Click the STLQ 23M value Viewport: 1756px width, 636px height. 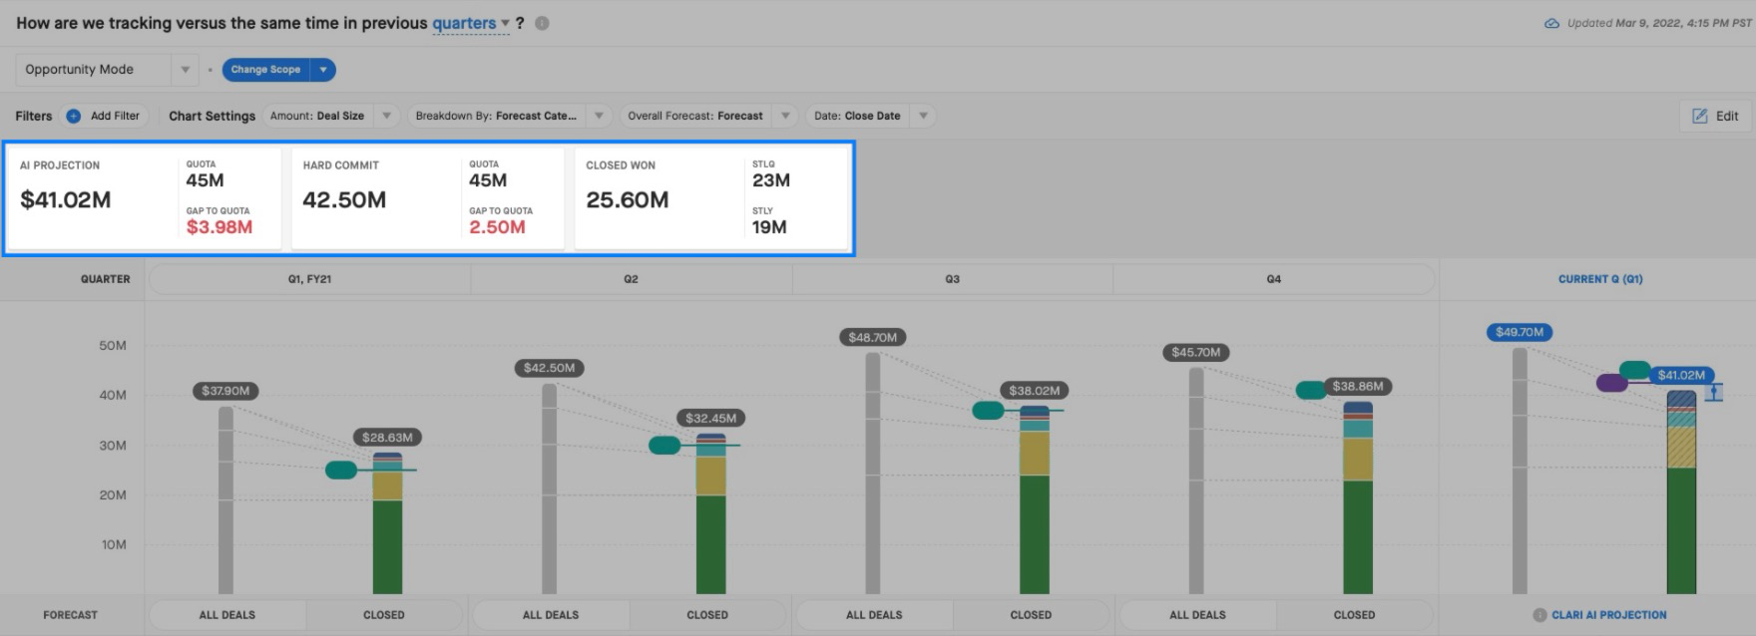pyautogui.click(x=771, y=180)
